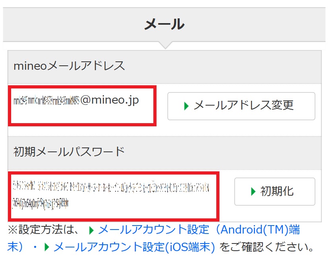Select the メール tab at the top
The width and height of the screenshot is (329, 267).
(x=164, y=24)
